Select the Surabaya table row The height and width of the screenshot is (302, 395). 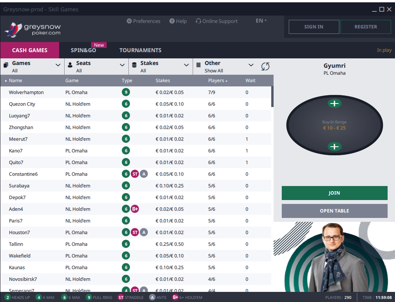pos(136,186)
